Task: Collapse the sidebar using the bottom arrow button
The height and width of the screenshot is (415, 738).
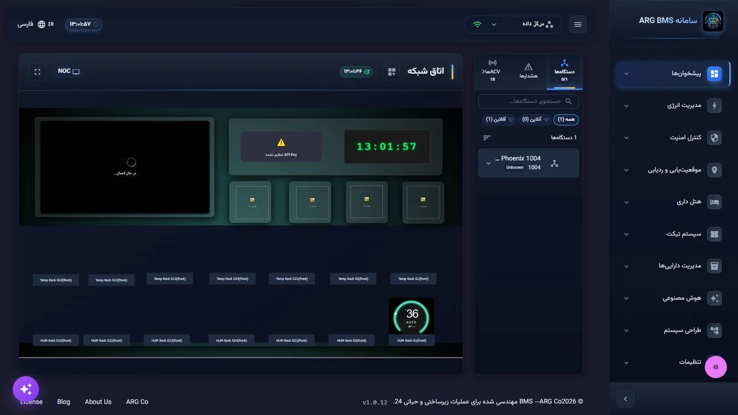Action: 625,399
